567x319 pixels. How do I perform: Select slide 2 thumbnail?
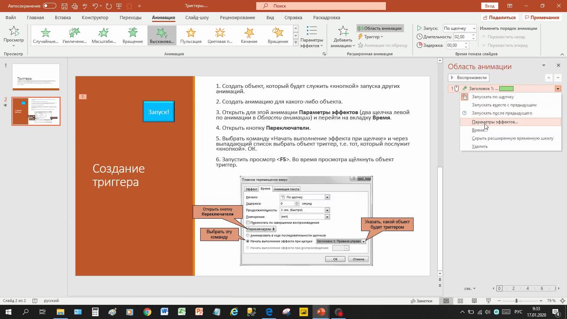point(36,111)
